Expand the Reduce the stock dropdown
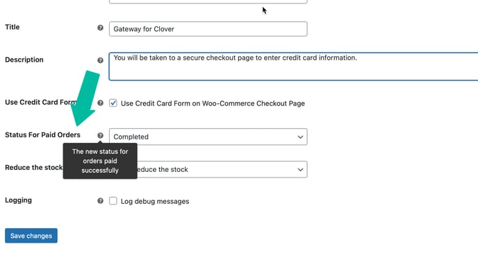This screenshot has width=478, height=269. coord(208,169)
